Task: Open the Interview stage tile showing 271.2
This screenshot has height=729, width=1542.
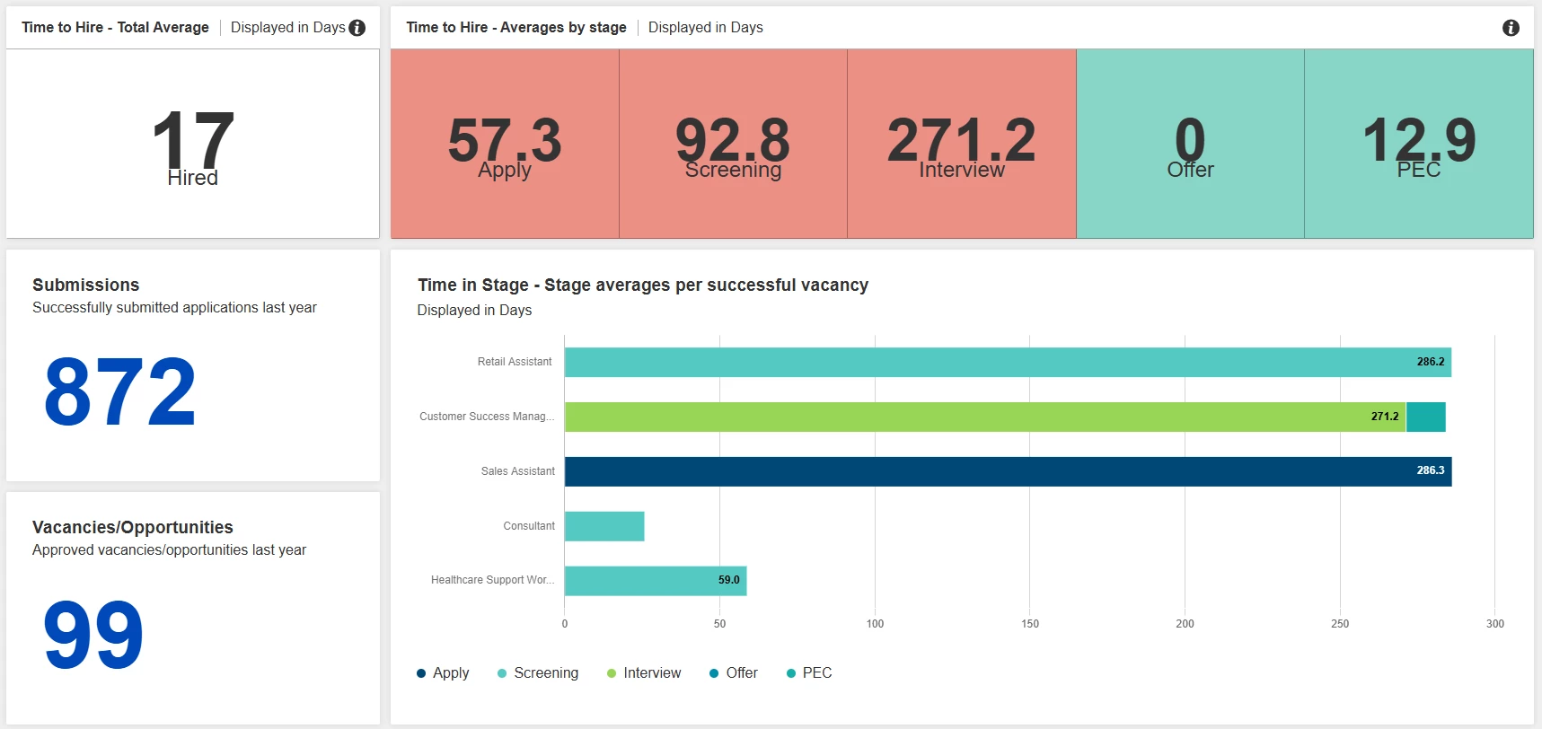Action: (961, 144)
